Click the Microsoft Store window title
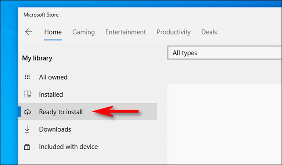This screenshot has width=282, height=165. [x=41, y=15]
